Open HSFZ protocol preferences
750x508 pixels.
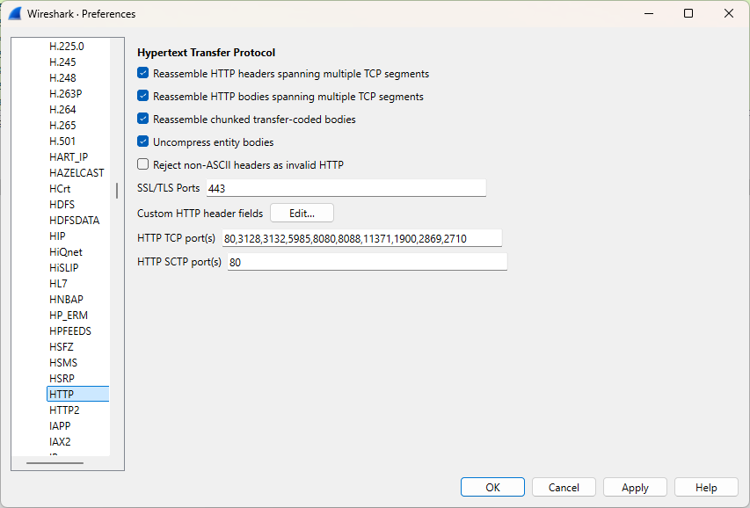click(62, 346)
